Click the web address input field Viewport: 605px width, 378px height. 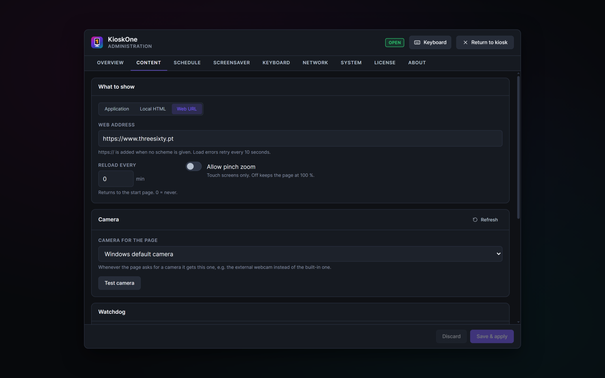click(300, 138)
